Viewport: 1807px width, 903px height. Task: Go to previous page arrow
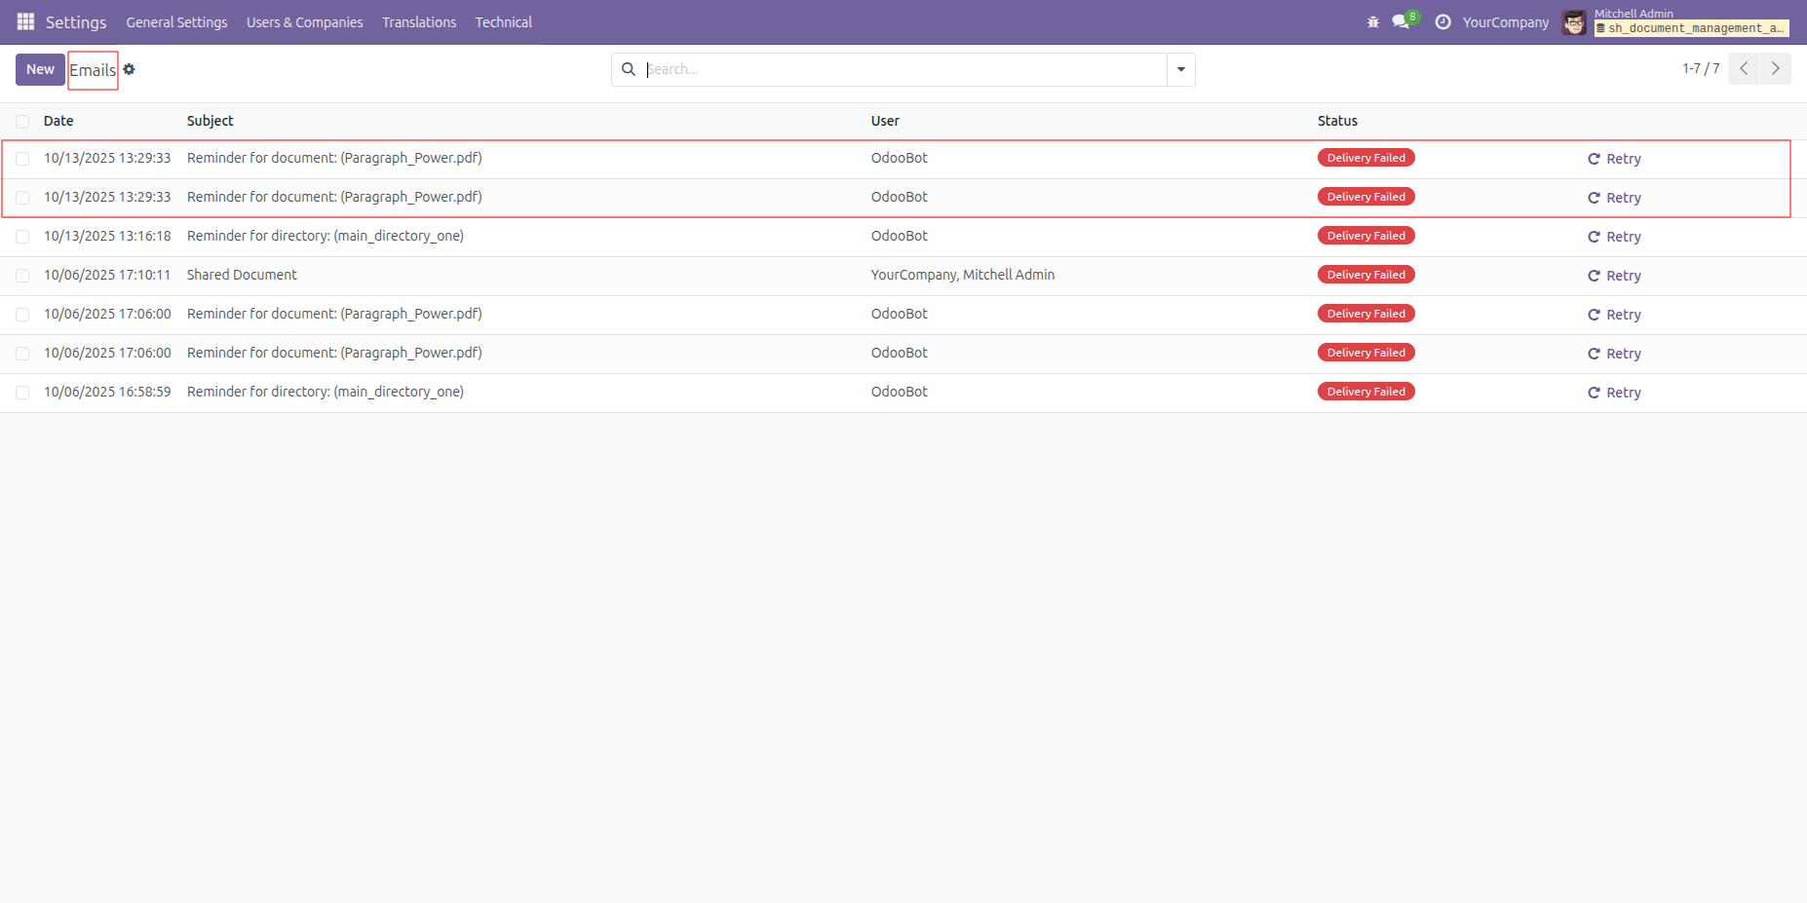(1744, 68)
